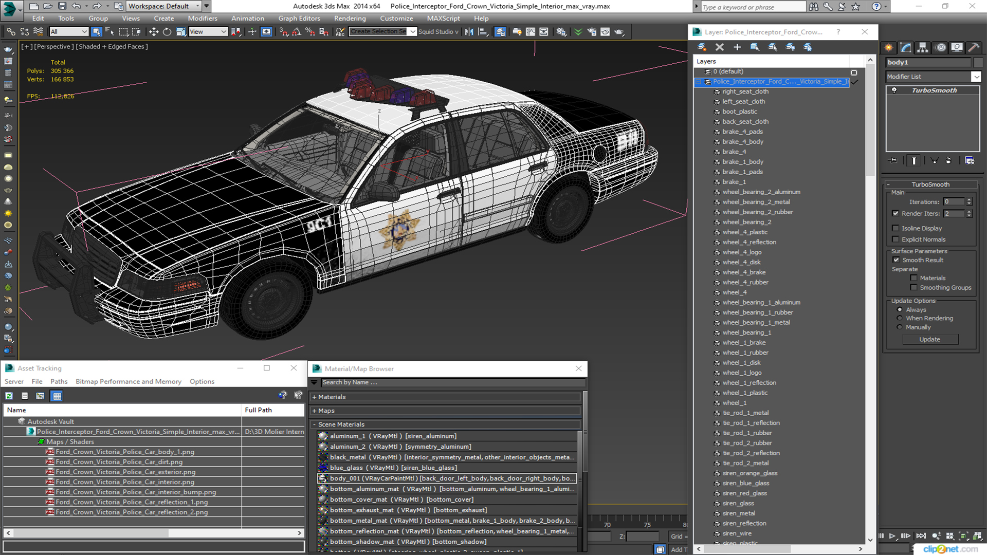Enable Separate by Smoothing Groups checkbox
Viewport: 987px width, 555px height.
pos(913,288)
